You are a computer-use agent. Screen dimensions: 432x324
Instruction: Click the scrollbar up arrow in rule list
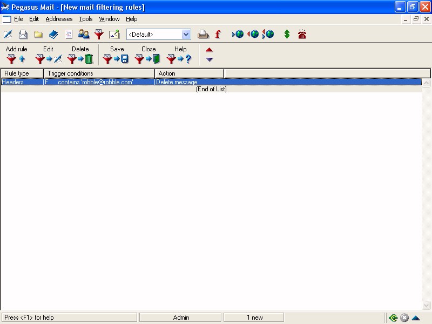click(426, 83)
